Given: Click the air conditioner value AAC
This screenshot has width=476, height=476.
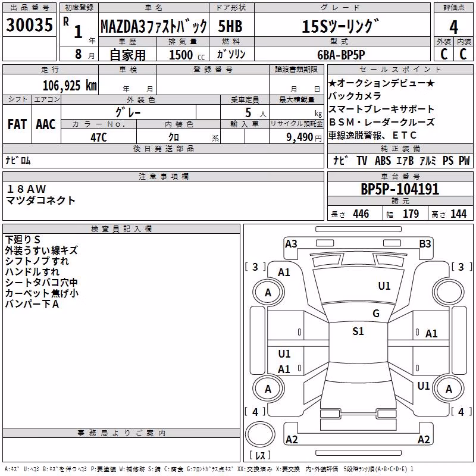Looking at the screenshot, I should point(46,124).
